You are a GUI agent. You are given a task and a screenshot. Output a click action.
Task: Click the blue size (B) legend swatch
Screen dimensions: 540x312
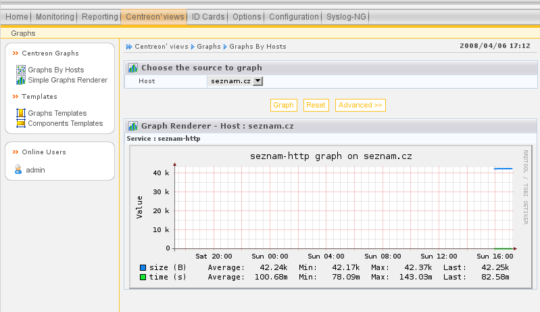pyautogui.click(x=143, y=267)
